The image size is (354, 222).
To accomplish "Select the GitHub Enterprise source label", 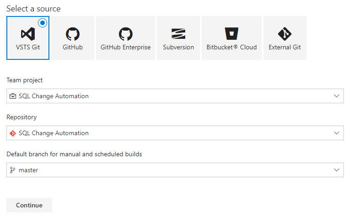I will click(x=125, y=48).
